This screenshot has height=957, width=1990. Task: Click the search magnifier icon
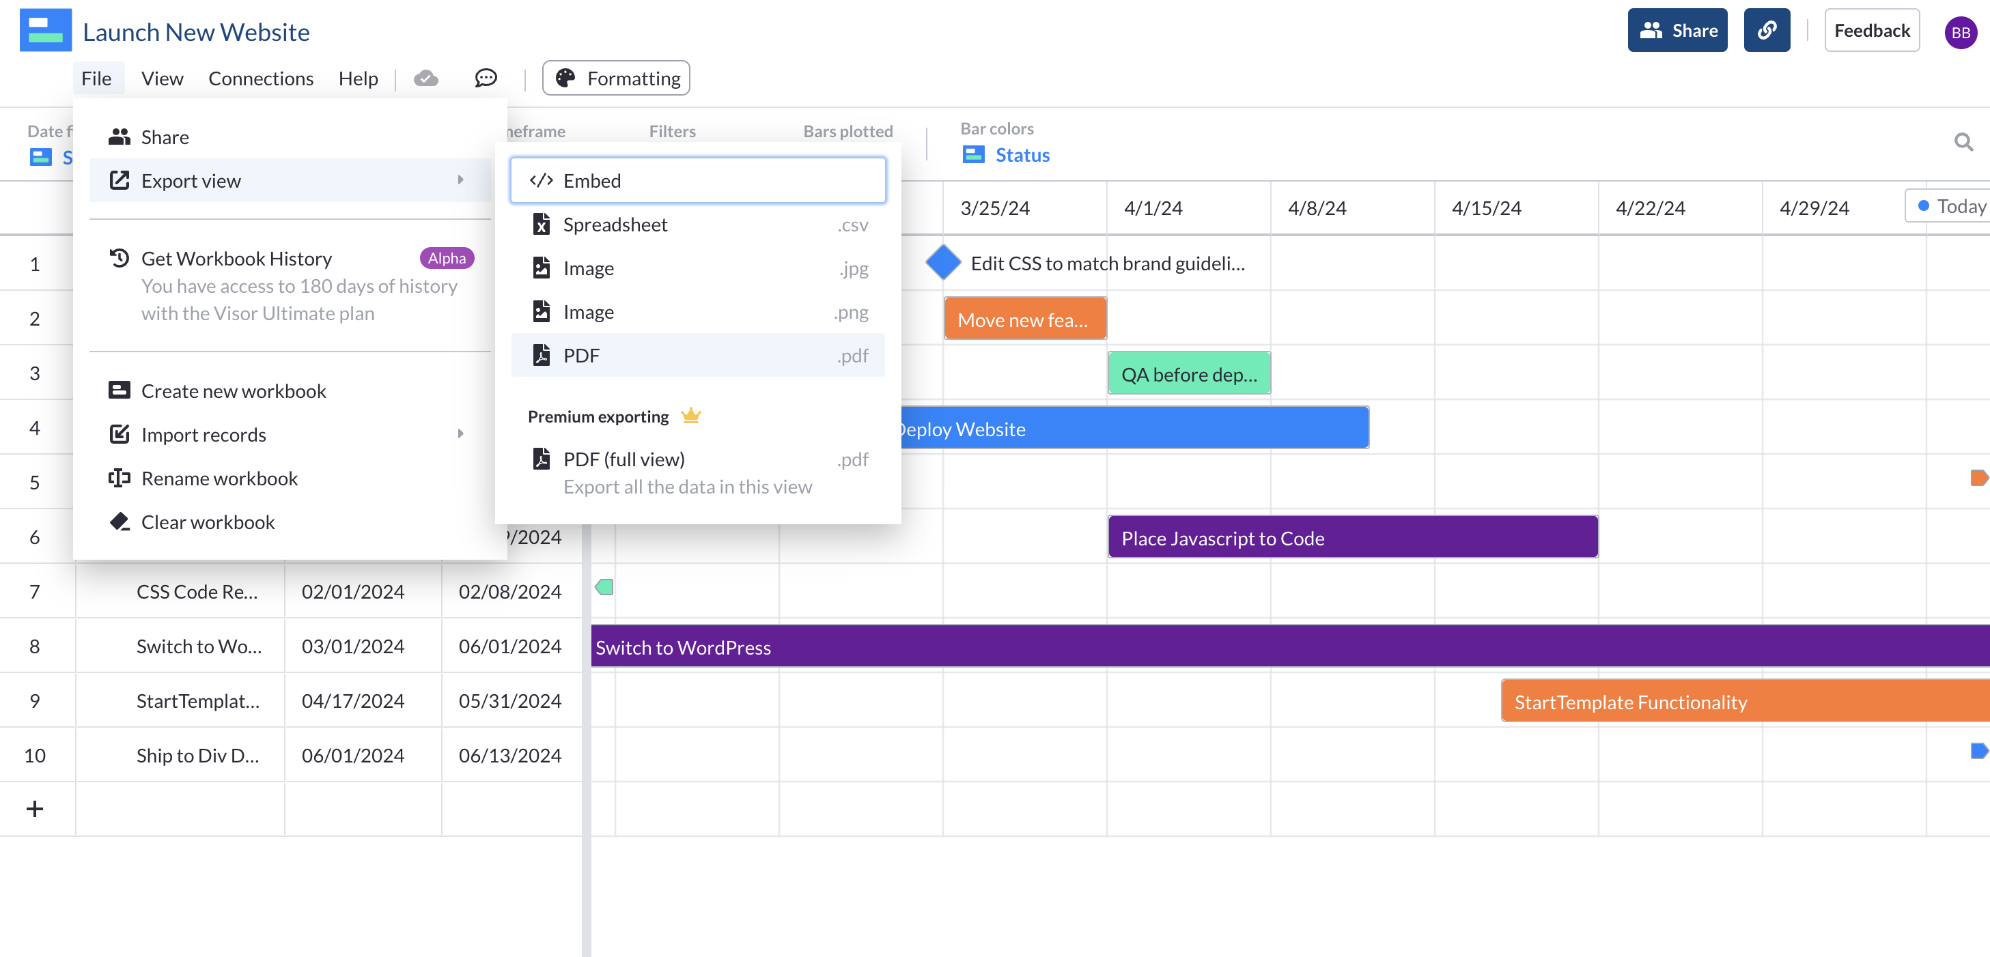click(1963, 142)
